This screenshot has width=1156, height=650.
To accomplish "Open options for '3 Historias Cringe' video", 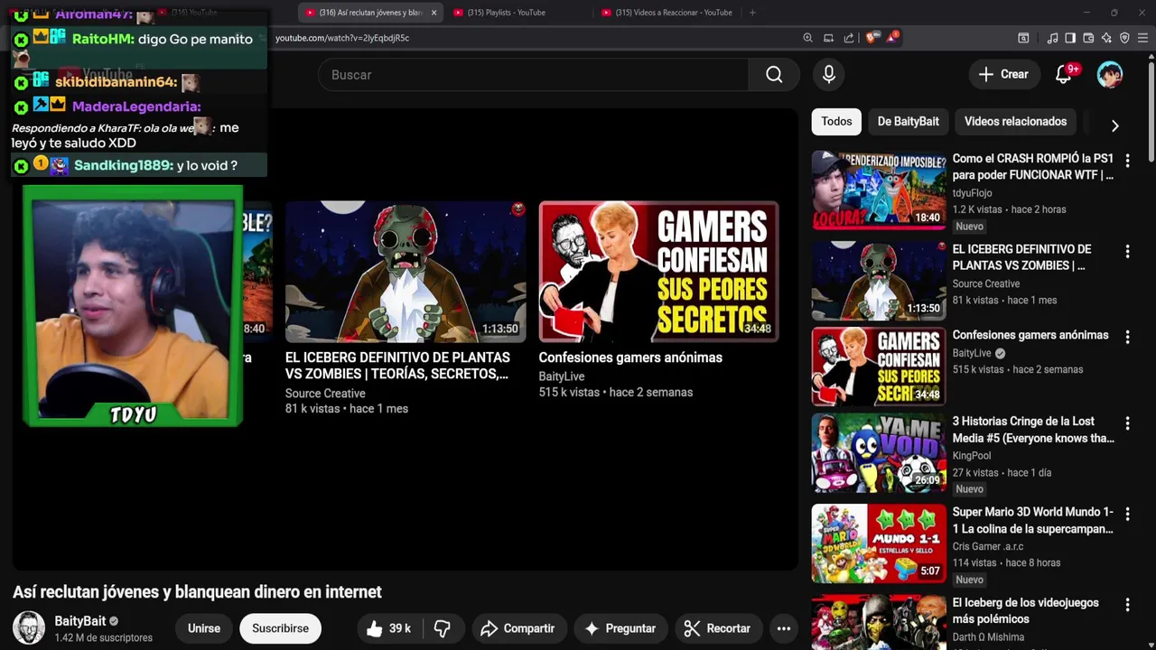I will tap(1127, 423).
